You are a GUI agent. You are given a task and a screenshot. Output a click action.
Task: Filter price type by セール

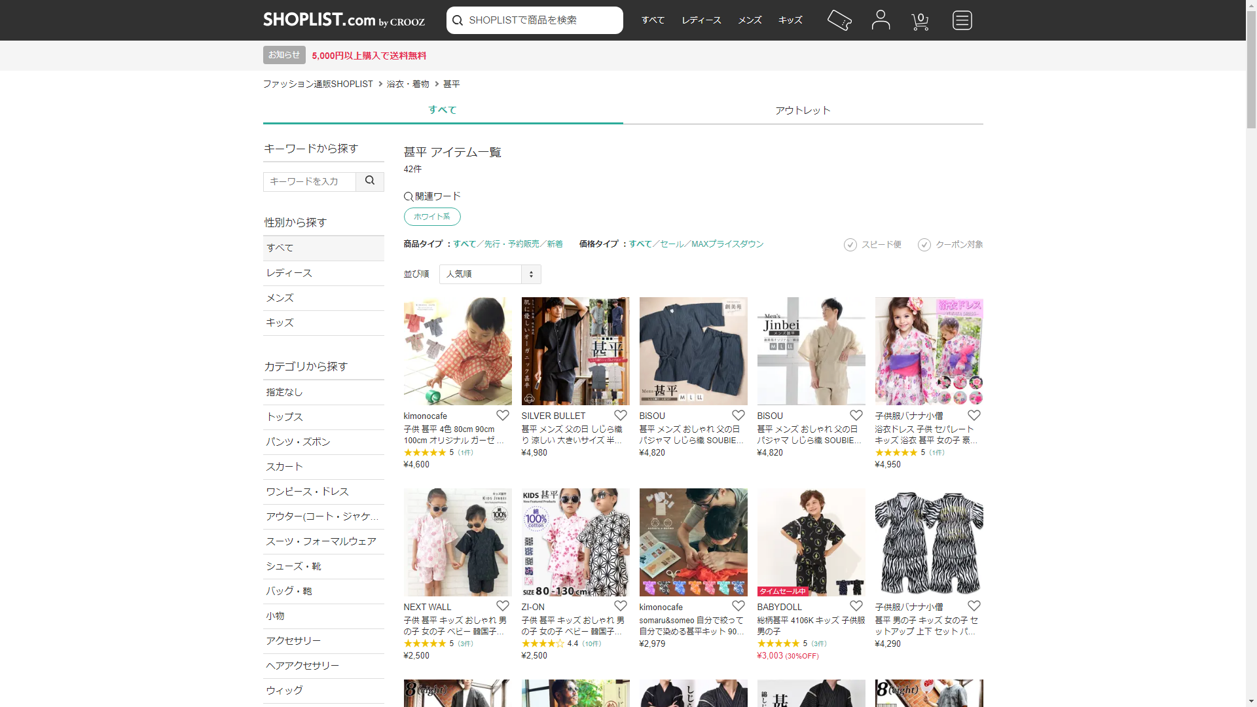click(671, 244)
